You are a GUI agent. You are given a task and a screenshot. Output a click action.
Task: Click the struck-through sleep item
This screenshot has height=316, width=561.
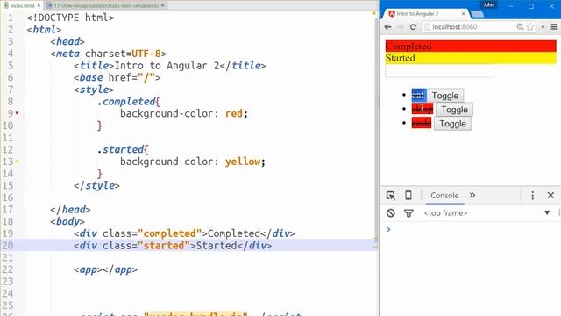(423, 109)
